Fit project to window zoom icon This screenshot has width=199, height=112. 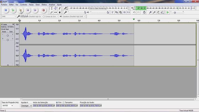pyautogui.click(x=162, y=12)
